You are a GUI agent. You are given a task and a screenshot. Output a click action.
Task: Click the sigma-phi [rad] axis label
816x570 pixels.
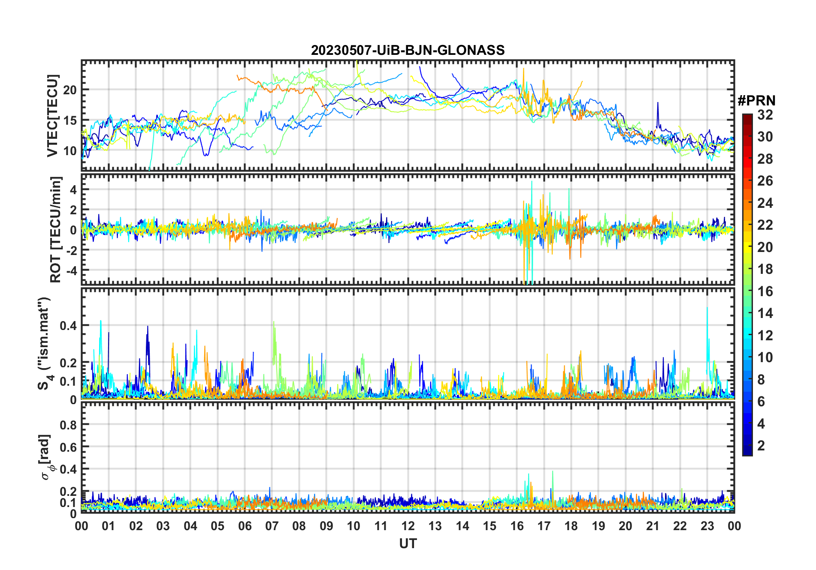(x=46, y=457)
